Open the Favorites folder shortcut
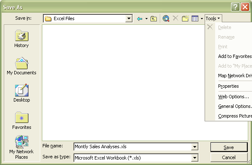This screenshot has width=252, height=165. (x=21, y=120)
